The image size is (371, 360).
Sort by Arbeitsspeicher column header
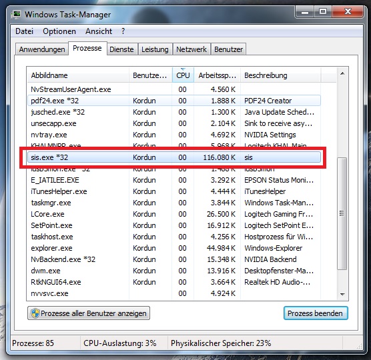[x=218, y=75]
